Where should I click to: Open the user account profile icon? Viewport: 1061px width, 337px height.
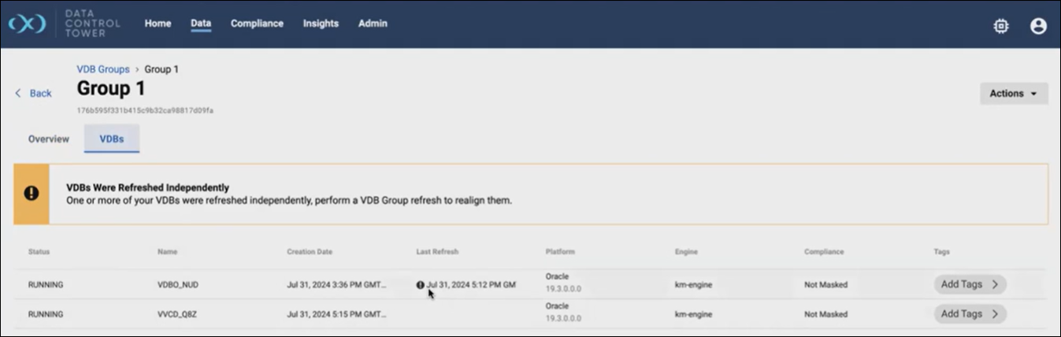(x=1038, y=26)
